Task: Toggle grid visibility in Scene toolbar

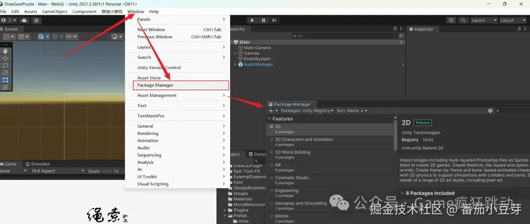Action: [41, 36]
